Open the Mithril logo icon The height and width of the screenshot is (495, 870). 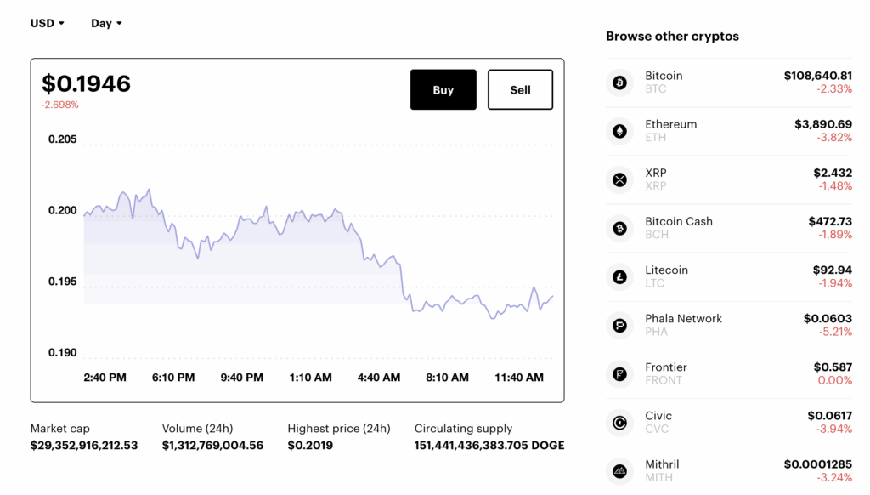(x=619, y=470)
